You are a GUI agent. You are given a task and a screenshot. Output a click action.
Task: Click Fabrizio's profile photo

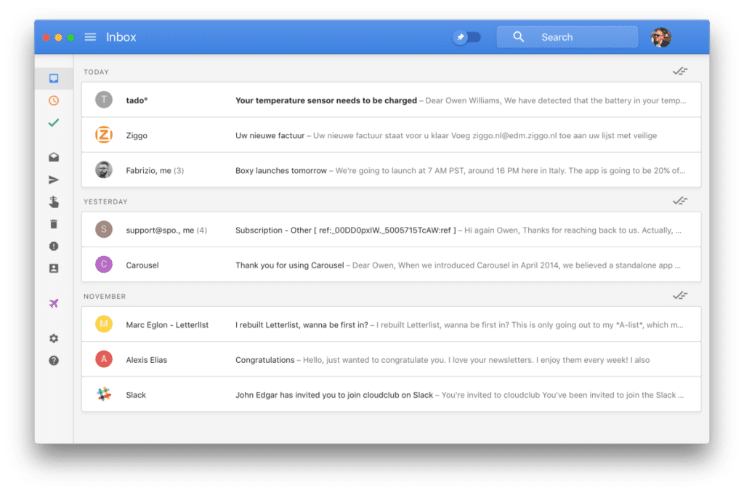point(104,170)
